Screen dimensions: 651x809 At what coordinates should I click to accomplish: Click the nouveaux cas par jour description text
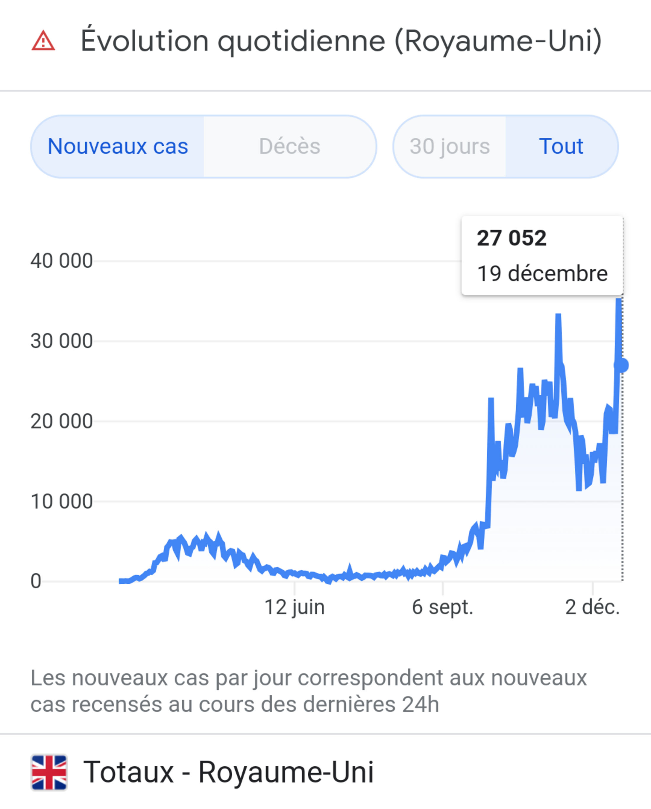[x=308, y=691]
